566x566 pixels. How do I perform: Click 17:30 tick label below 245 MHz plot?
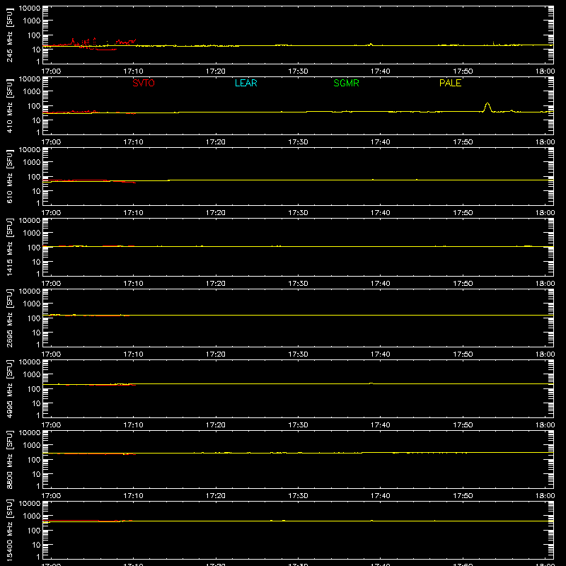(x=298, y=71)
